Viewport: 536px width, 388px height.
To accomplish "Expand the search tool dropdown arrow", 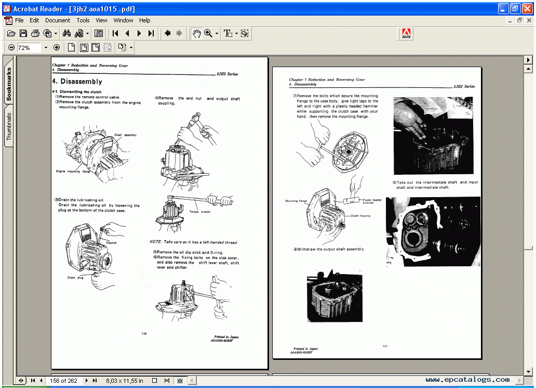I will 87,34.
